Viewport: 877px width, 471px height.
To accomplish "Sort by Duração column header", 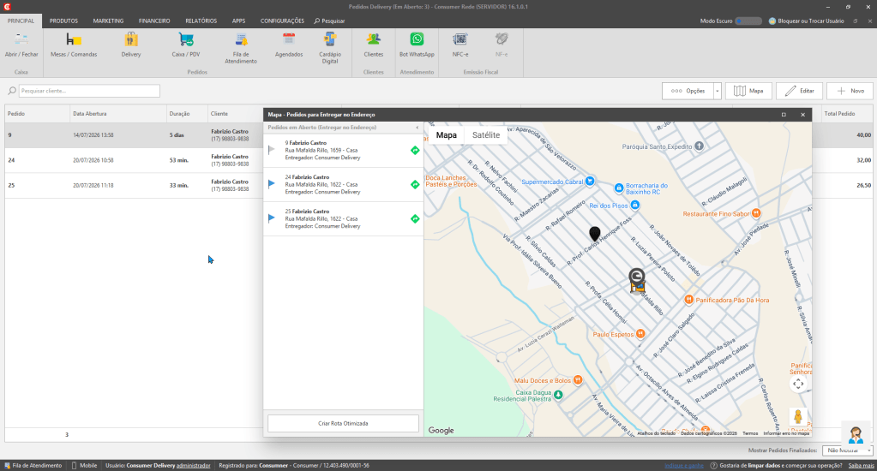I will pos(187,113).
